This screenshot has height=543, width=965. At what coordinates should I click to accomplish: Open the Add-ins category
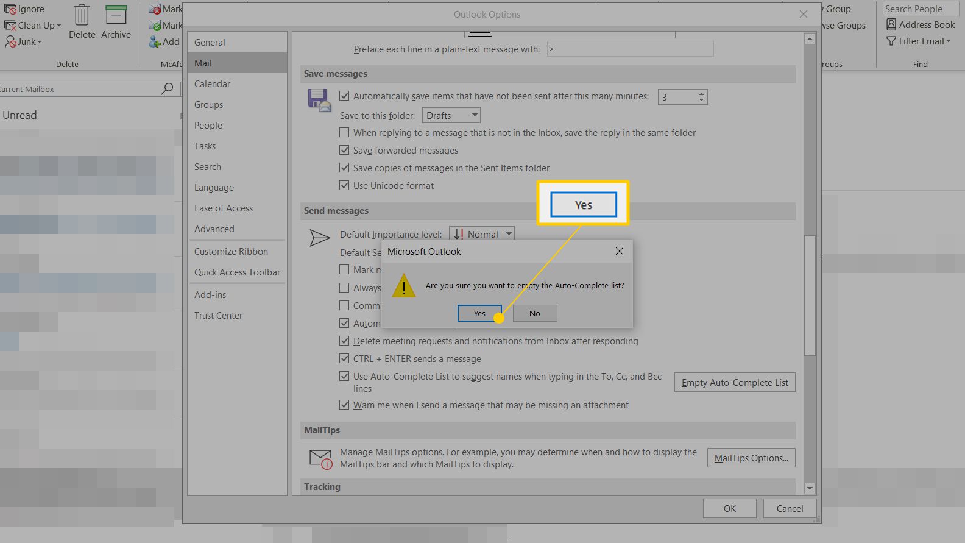pyautogui.click(x=237, y=295)
